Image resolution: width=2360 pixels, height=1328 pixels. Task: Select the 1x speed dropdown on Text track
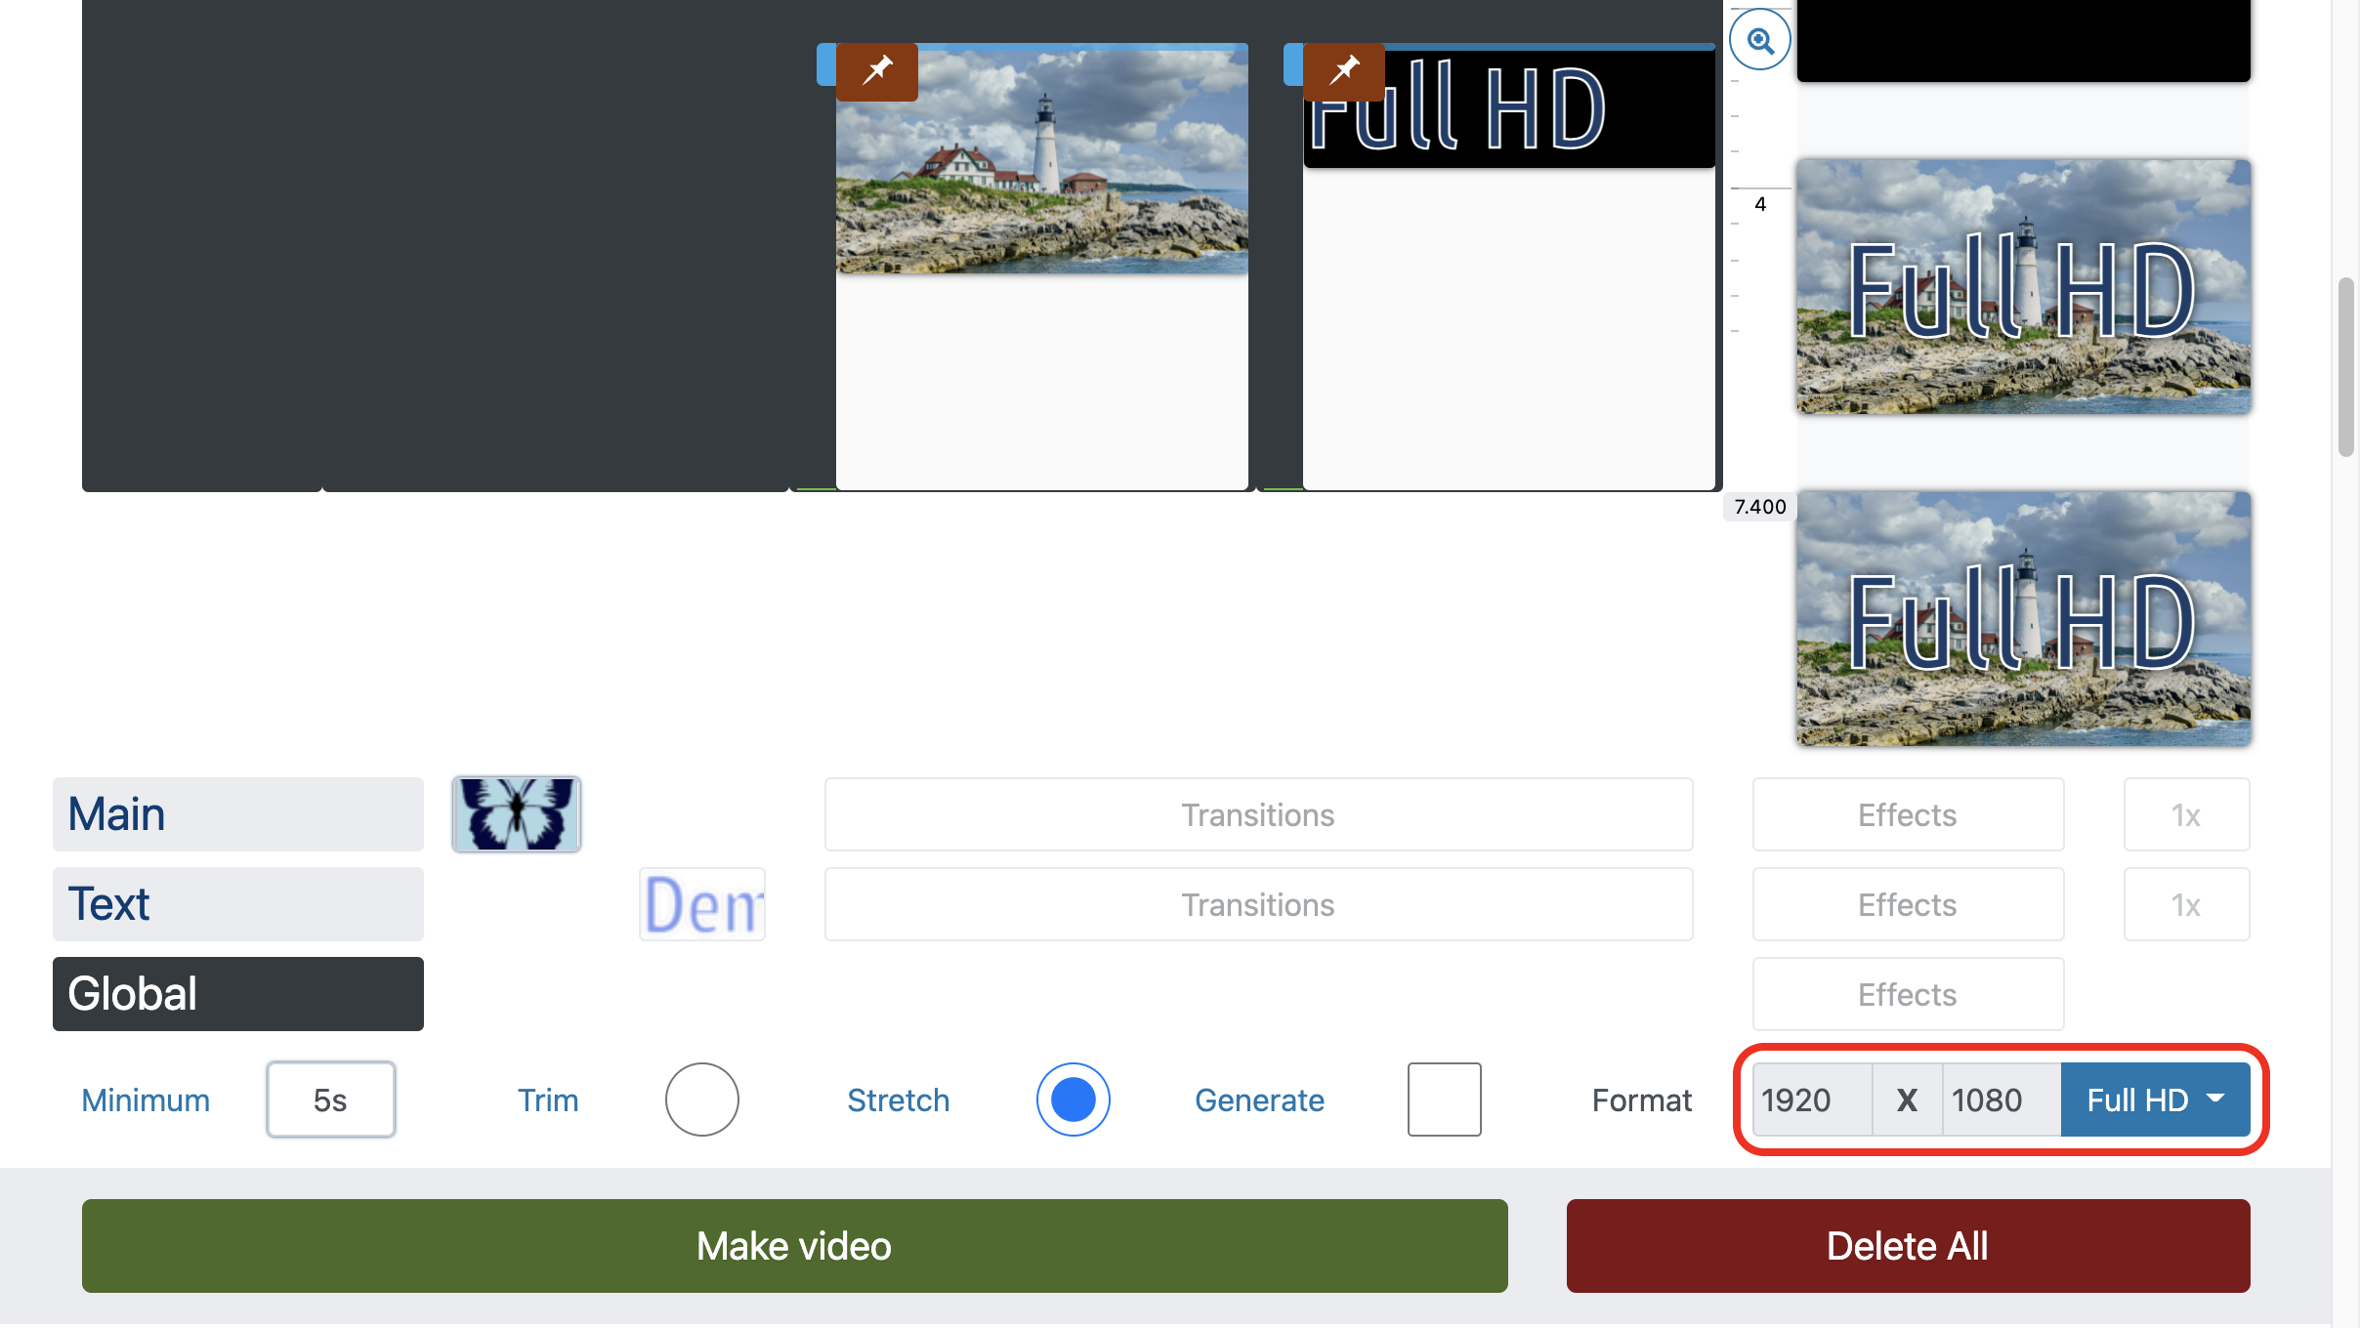pos(2186,903)
